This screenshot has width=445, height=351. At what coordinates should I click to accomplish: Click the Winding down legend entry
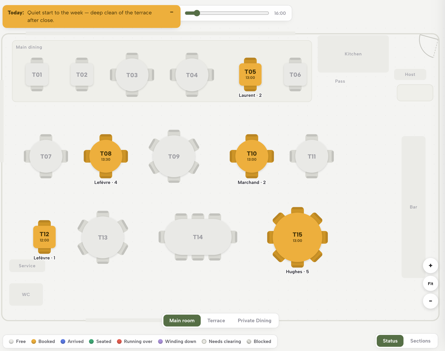click(x=177, y=342)
